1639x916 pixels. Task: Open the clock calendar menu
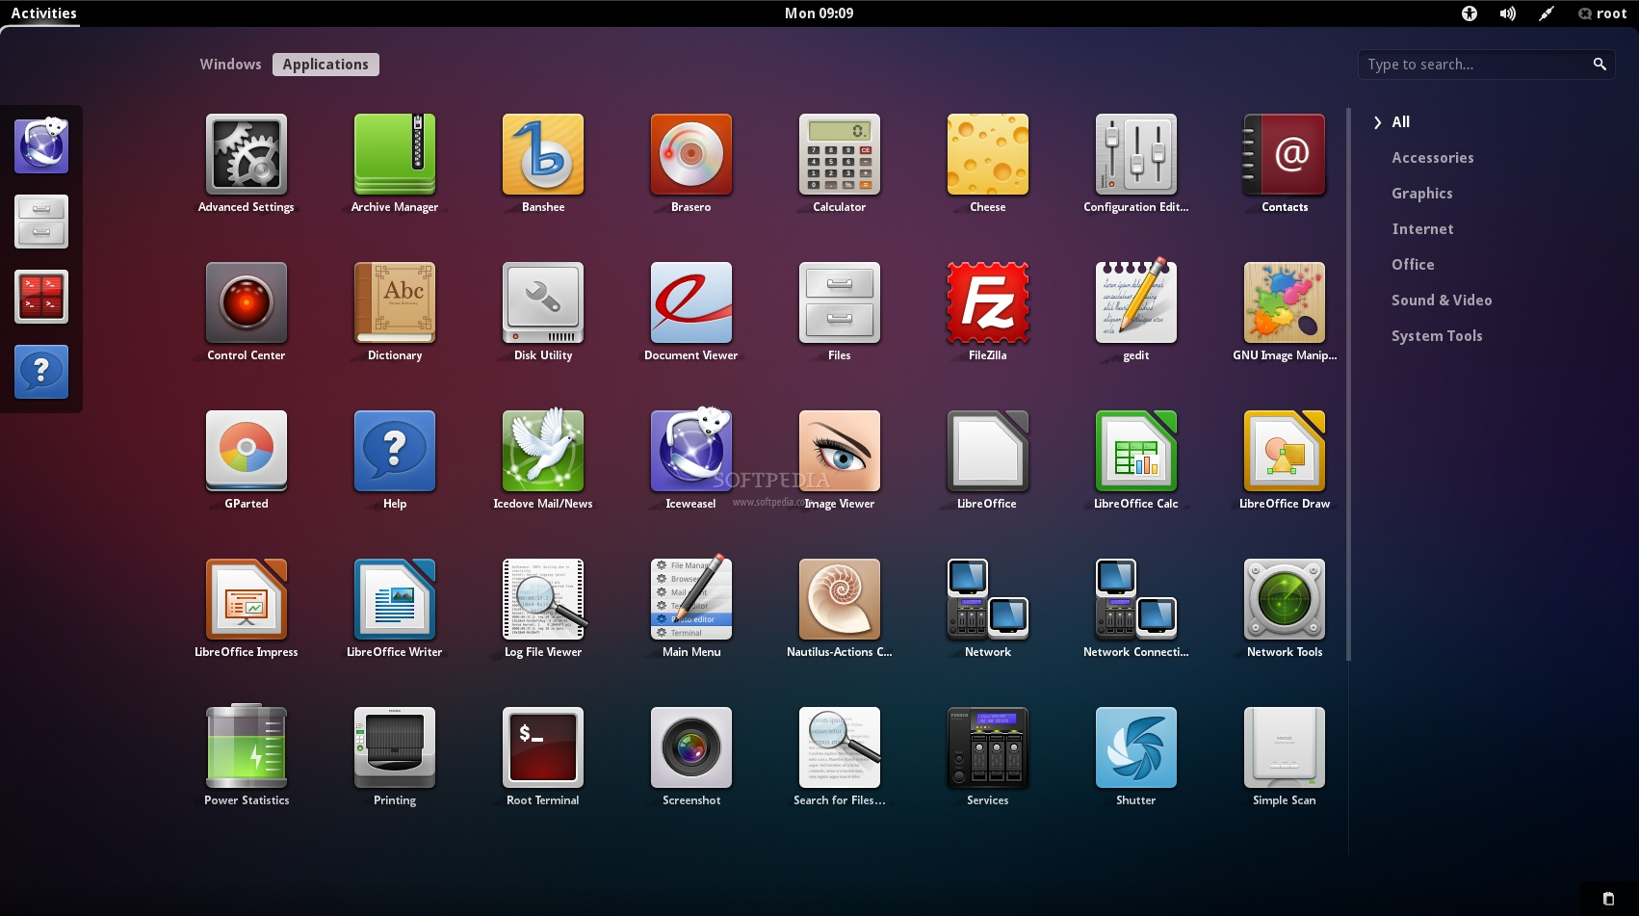tap(819, 13)
